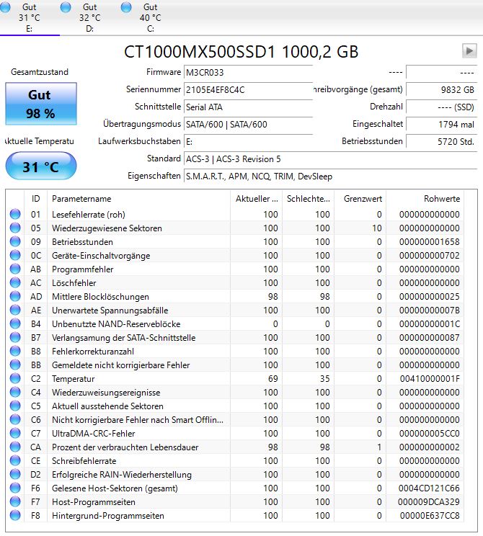Click the Rohwerte column header

tap(425, 199)
